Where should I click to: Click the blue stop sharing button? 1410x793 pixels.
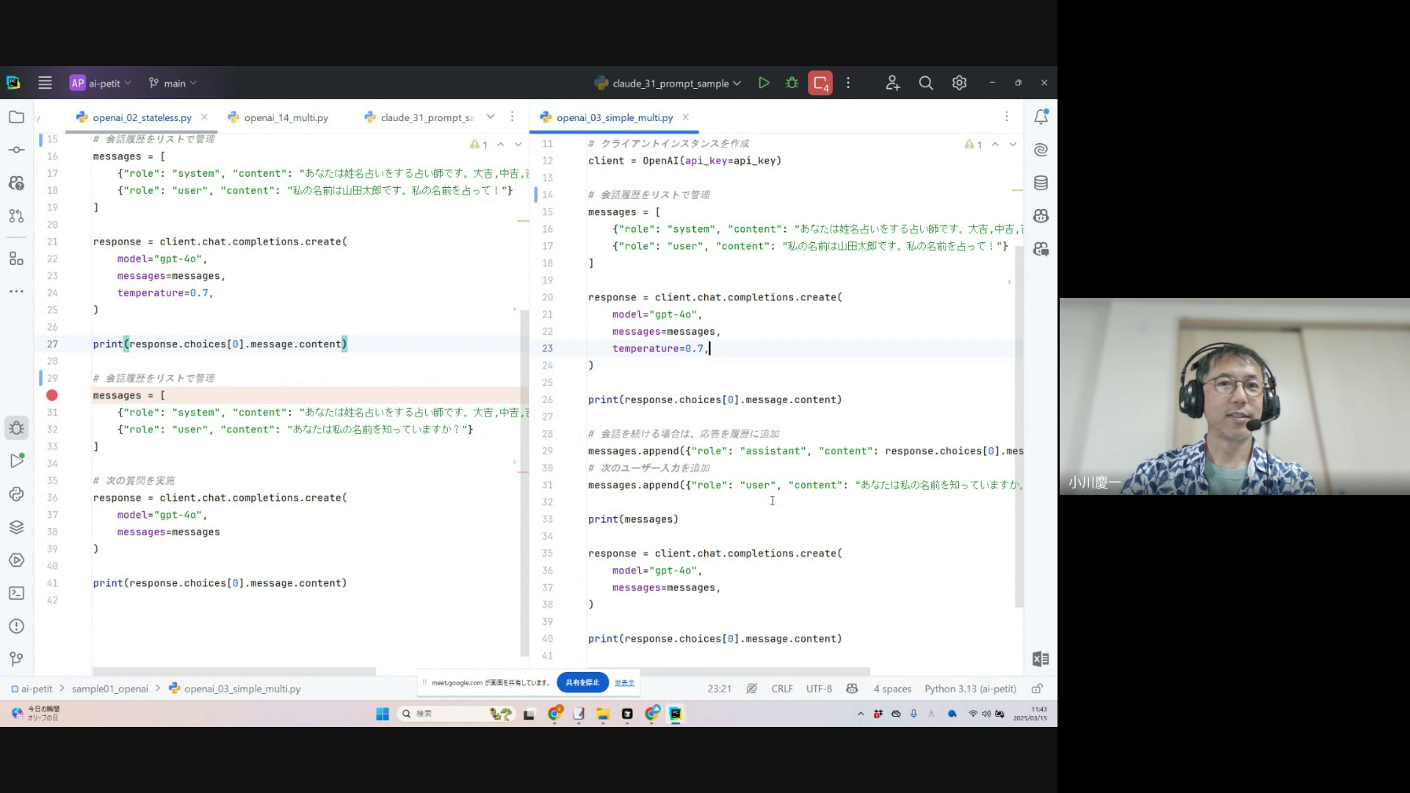tap(582, 682)
